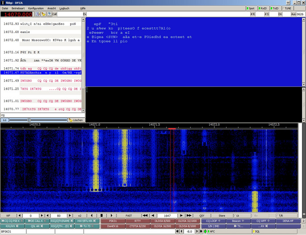Screen dimensions: 306x235
Task: Click the squelch level double-right arrow
Action: 201,231
